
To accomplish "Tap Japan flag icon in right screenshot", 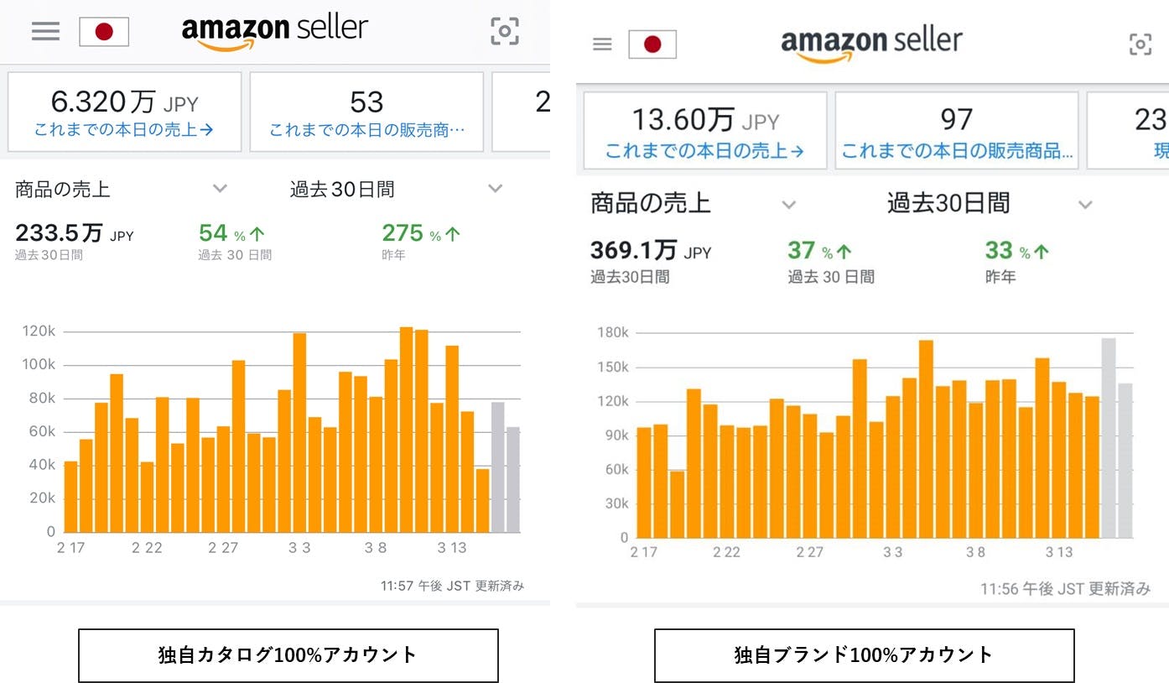I will coord(652,44).
